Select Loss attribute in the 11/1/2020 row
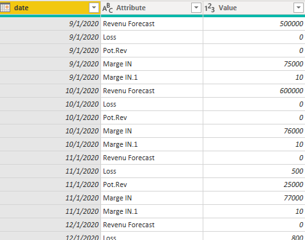The image size is (305, 240). click(x=109, y=171)
